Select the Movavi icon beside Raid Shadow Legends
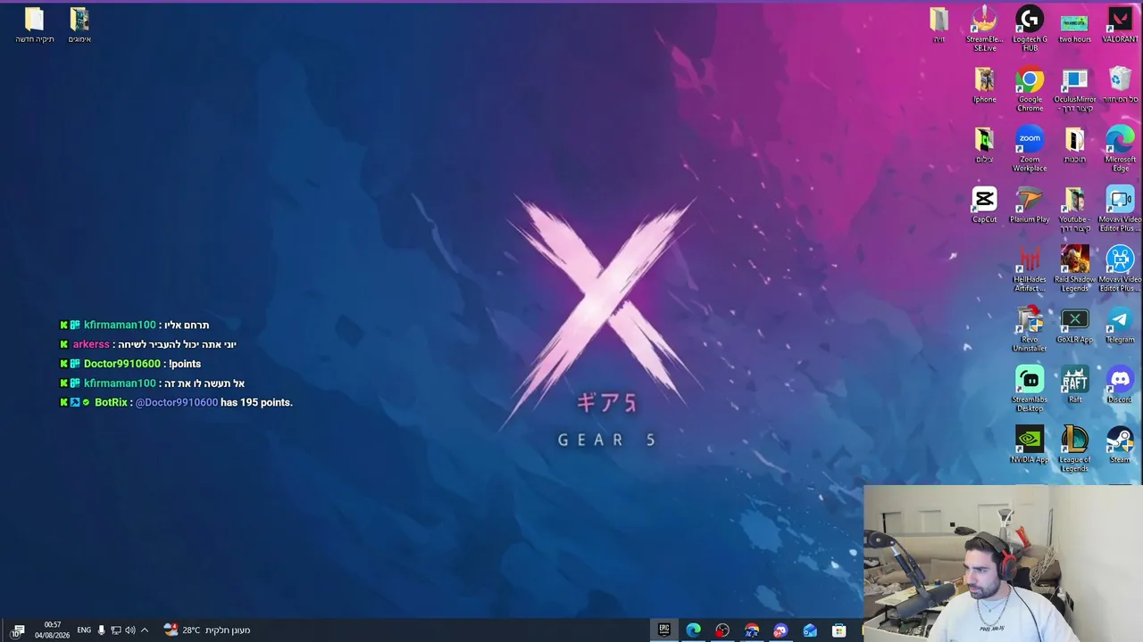 (1120, 268)
